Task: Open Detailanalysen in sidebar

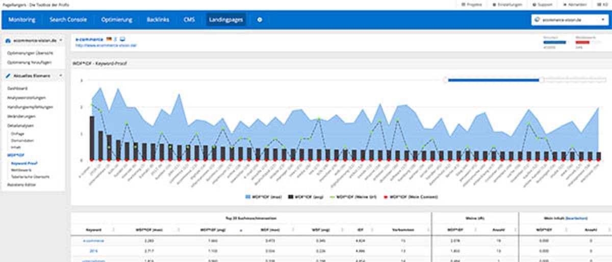Action: [x=21, y=125]
